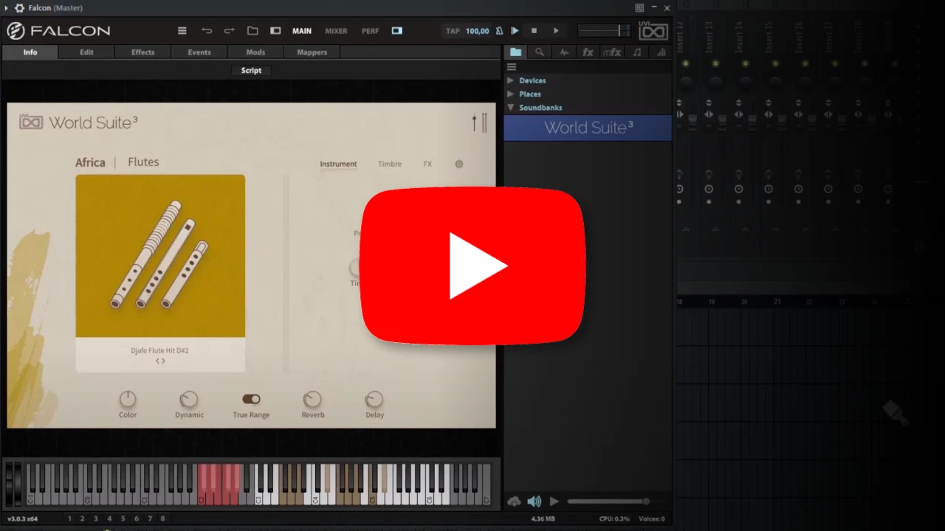Switch to MAIN view
945x531 pixels.
tap(302, 31)
